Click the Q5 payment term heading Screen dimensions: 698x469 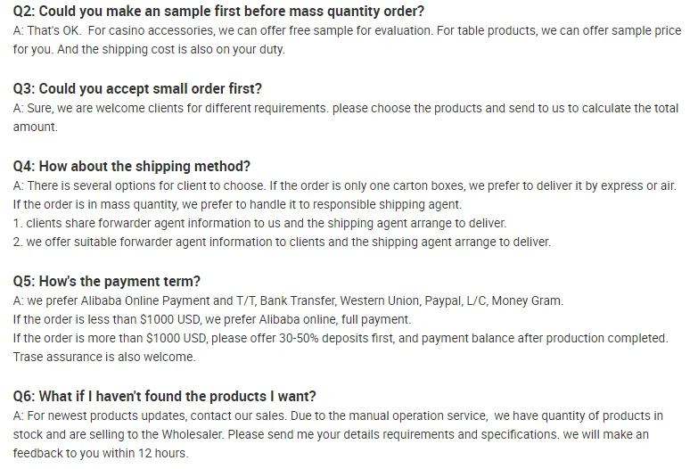coord(107,282)
